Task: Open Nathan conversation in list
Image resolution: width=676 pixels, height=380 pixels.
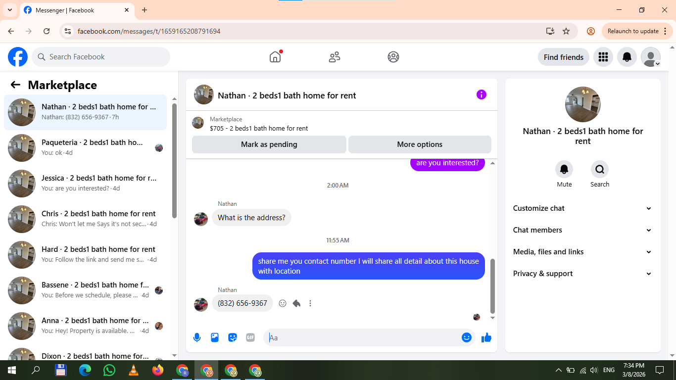Action: (x=85, y=112)
